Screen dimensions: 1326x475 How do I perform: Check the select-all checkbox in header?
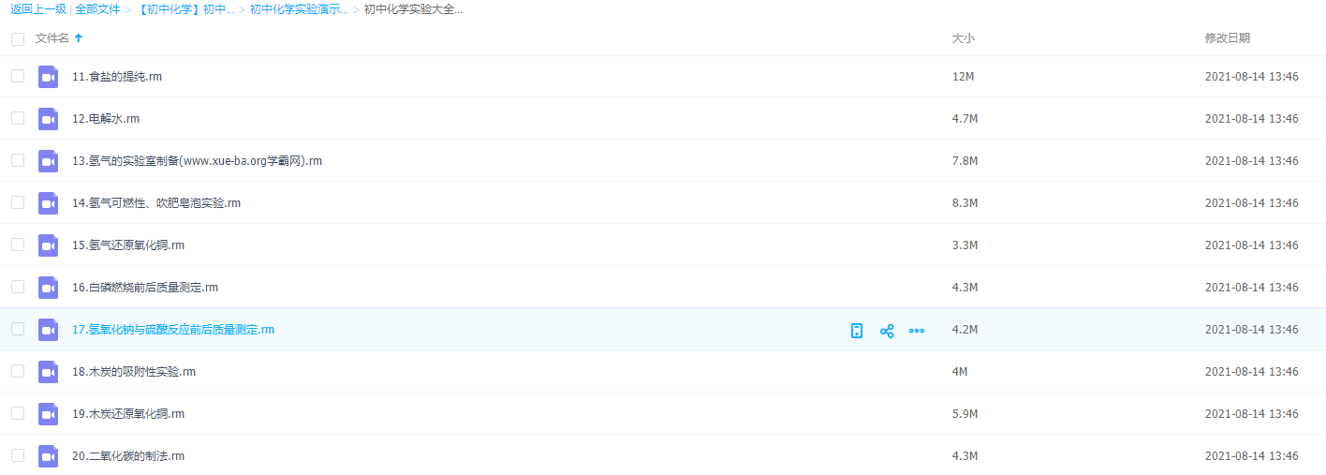coord(18,38)
